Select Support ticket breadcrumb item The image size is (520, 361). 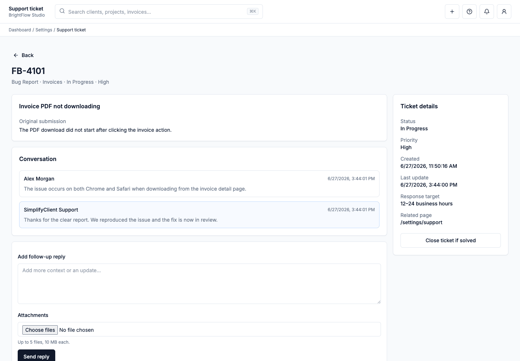[x=71, y=30]
